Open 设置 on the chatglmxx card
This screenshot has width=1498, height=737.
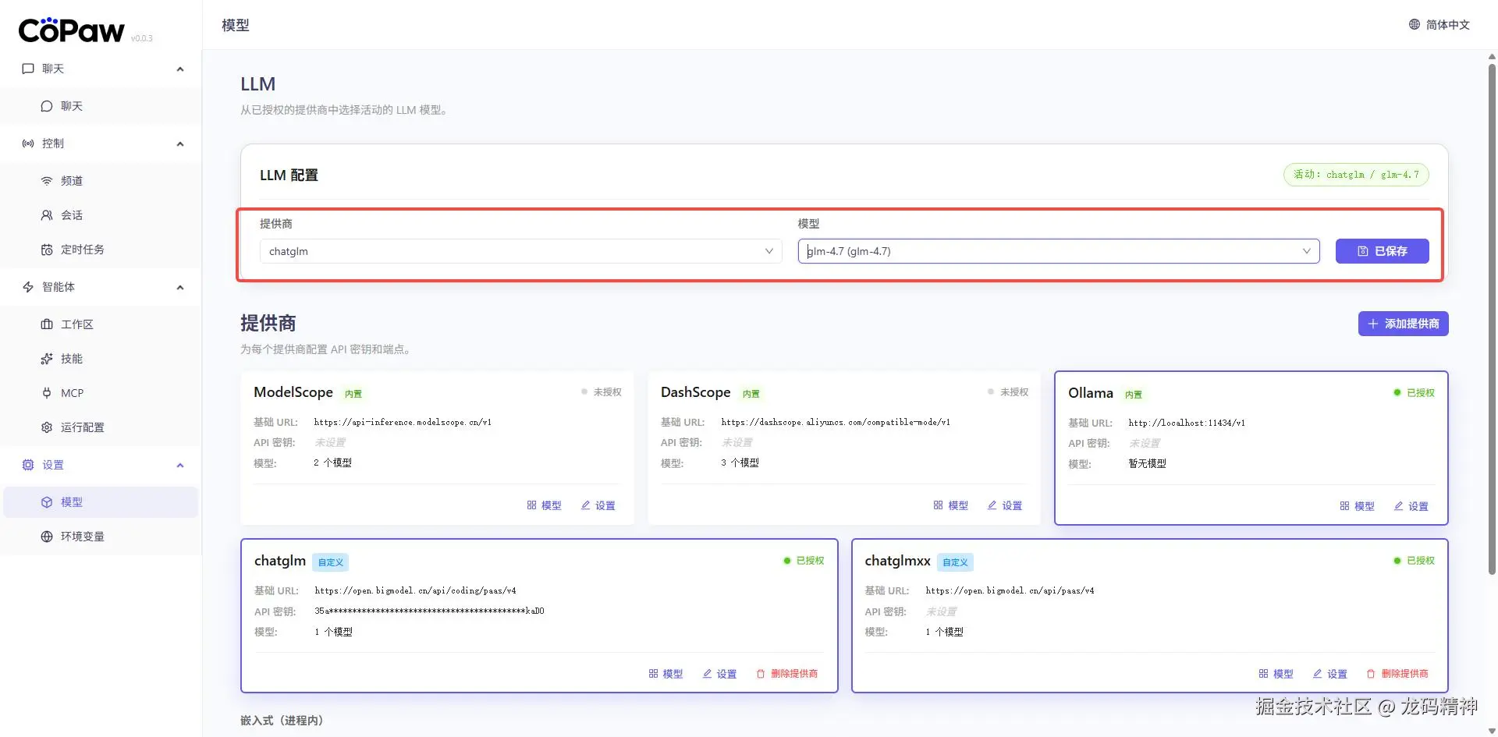pyautogui.click(x=1329, y=674)
